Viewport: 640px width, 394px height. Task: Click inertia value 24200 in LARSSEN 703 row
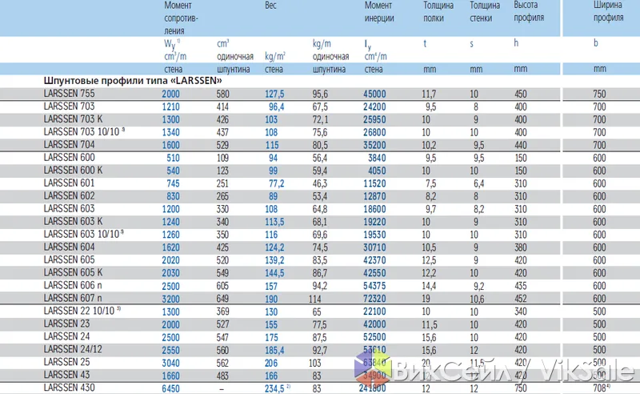click(x=374, y=107)
